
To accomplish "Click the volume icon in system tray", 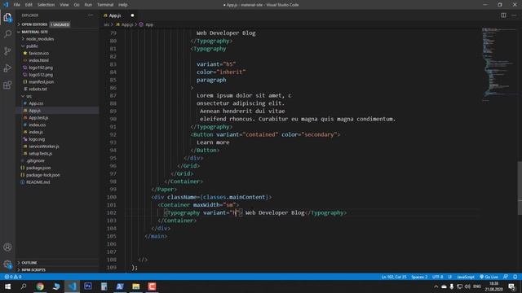I will [x=467, y=286].
